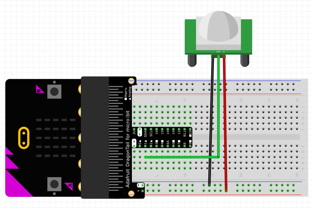Image resolution: width=313 pixels, height=208 pixels.
Task: Click pin 3 on the DragonTail
Action: coord(157,143)
